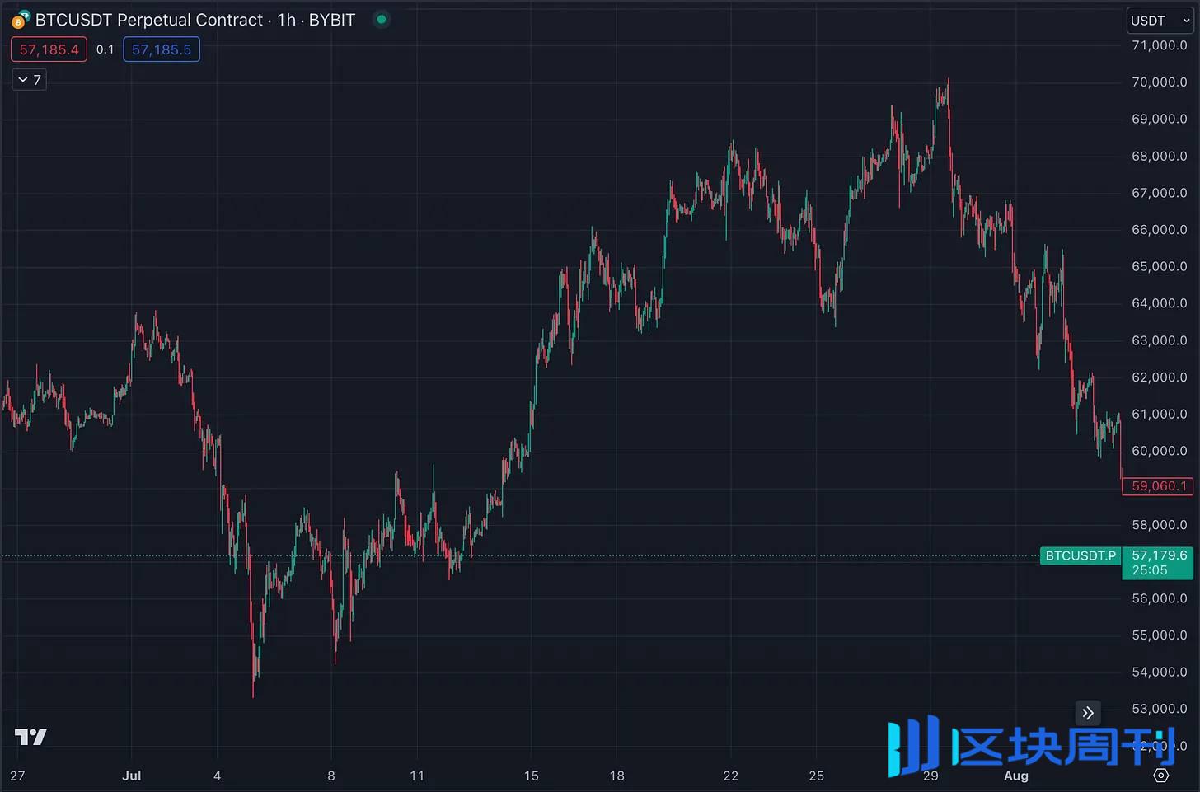Click the red 59,060.1 price label
This screenshot has height=792, width=1200.
(x=1158, y=486)
